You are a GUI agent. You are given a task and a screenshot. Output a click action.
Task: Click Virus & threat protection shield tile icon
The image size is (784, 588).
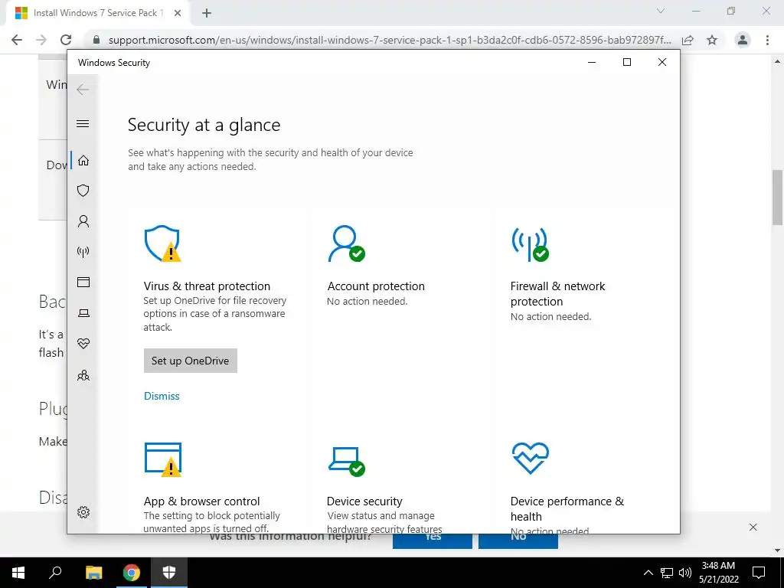pos(162,243)
